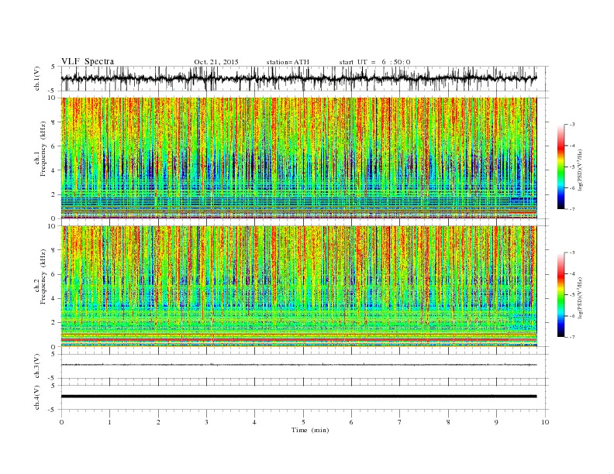Click the thick ch.4 voltage trace

(x=298, y=397)
